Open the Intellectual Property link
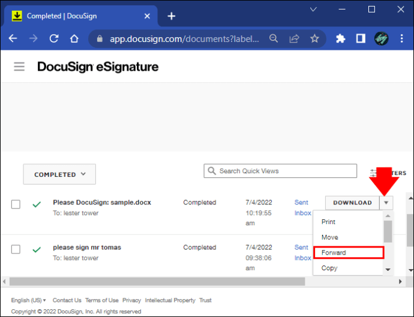 170,300
